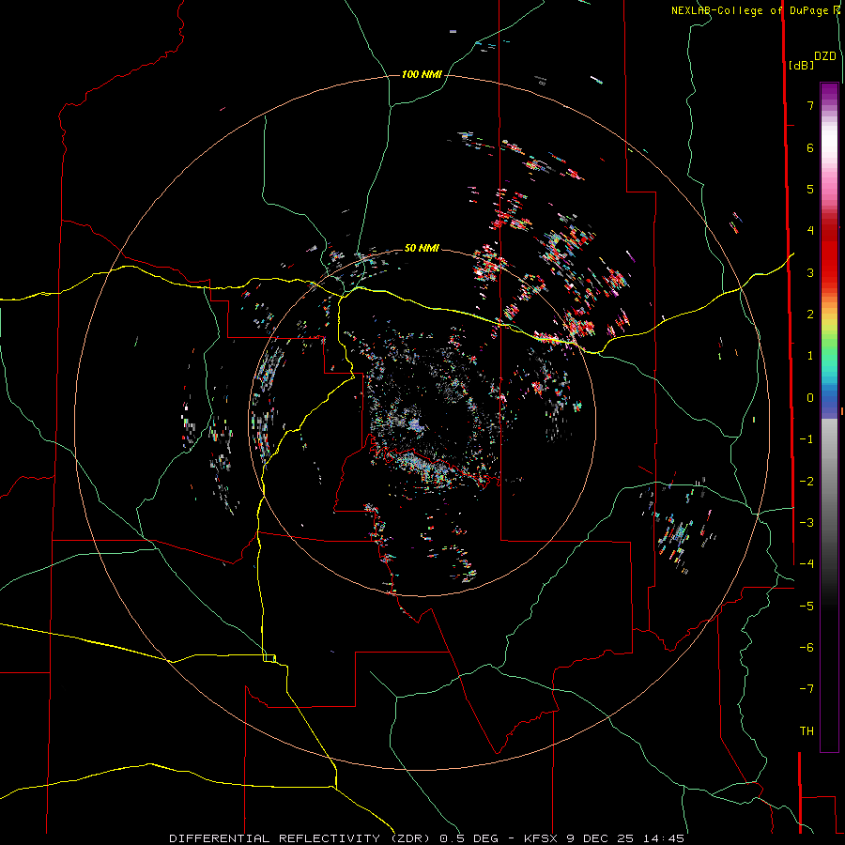The height and width of the screenshot is (845, 845).
Task: Click the [dB] unit label
Action: (802, 65)
